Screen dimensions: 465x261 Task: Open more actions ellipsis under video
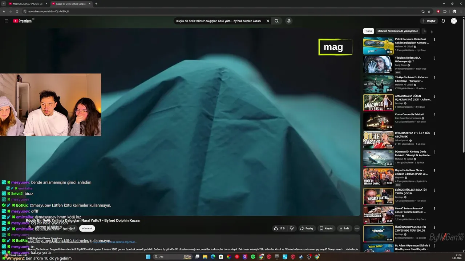tap(357, 228)
